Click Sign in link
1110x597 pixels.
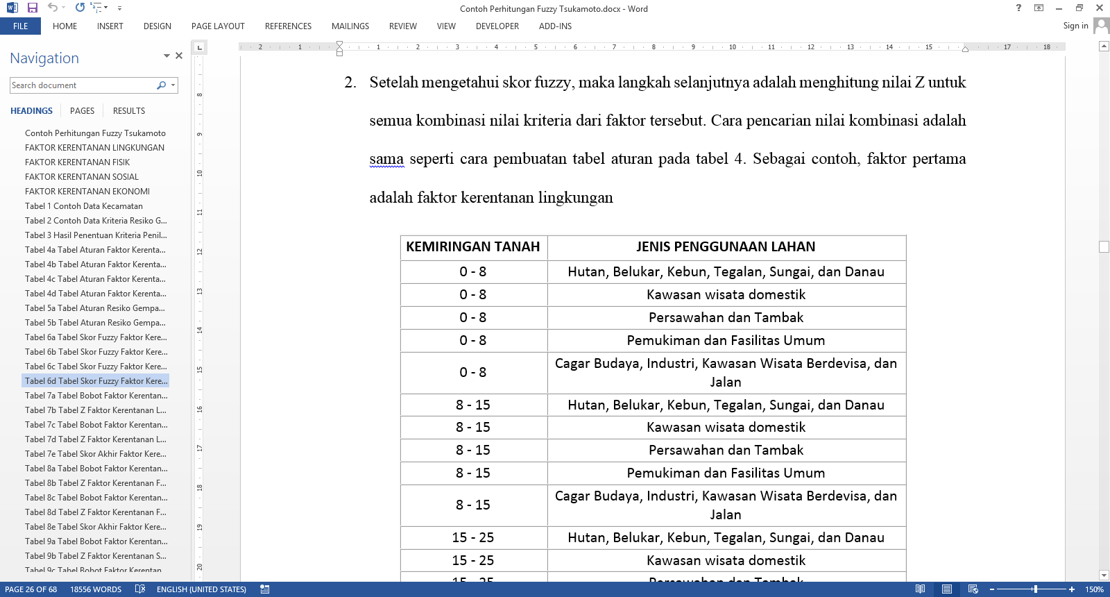coord(1075,26)
